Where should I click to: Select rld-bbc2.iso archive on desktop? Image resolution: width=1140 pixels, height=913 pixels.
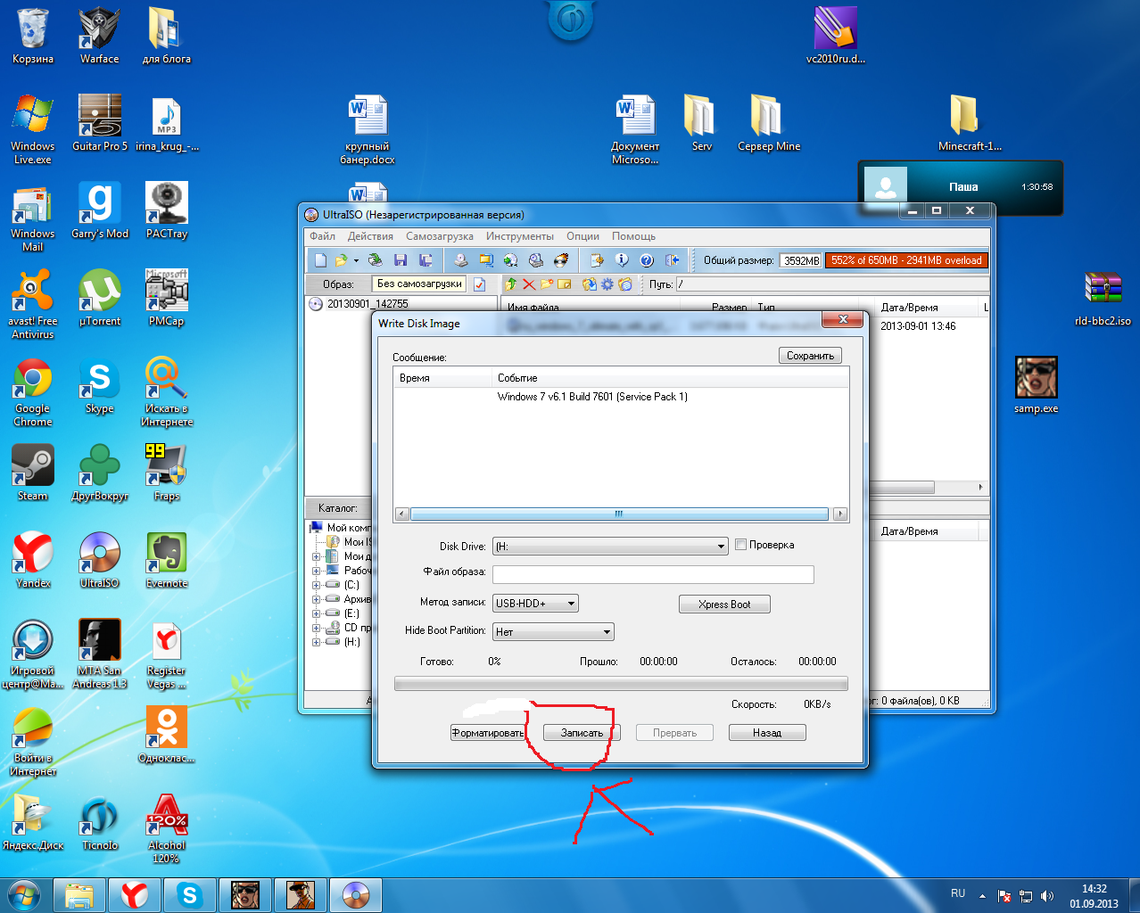[x=1103, y=298]
